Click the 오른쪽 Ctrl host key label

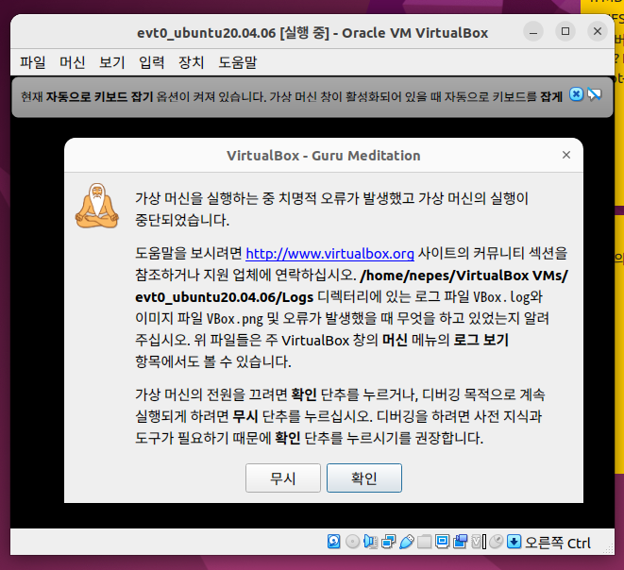[558, 543]
